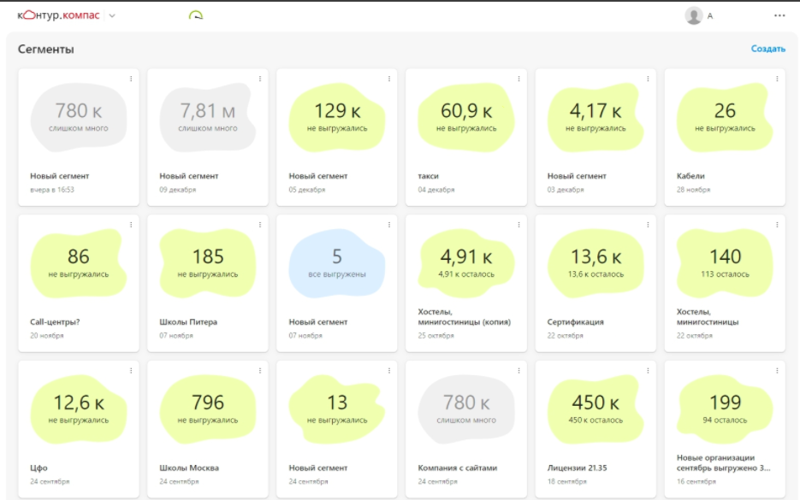
Task: Open kebab menu on first 780 к card dated вчера
Action: point(131,79)
